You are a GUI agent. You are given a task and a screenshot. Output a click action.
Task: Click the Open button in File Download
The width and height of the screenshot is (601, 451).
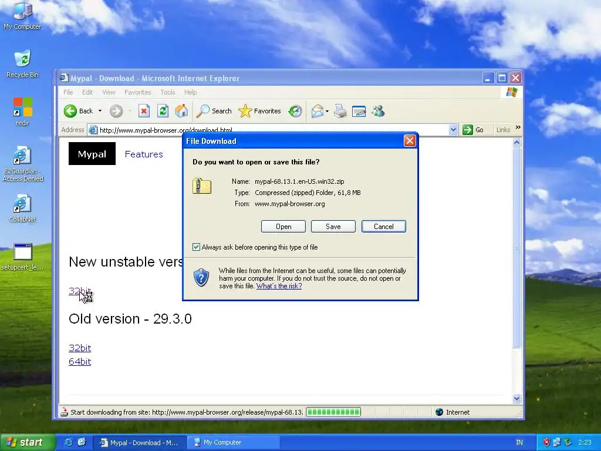point(283,226)
